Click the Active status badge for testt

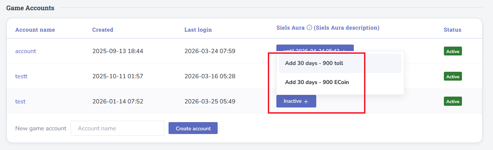453,77
